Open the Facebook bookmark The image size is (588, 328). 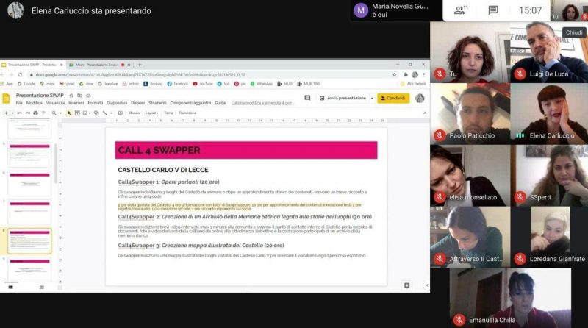(x=177, y=84)
